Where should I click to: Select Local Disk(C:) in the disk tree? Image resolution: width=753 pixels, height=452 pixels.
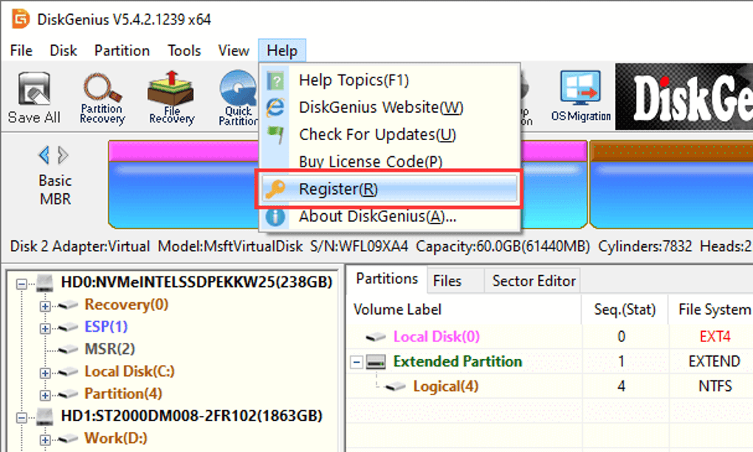tap(129, 372)
